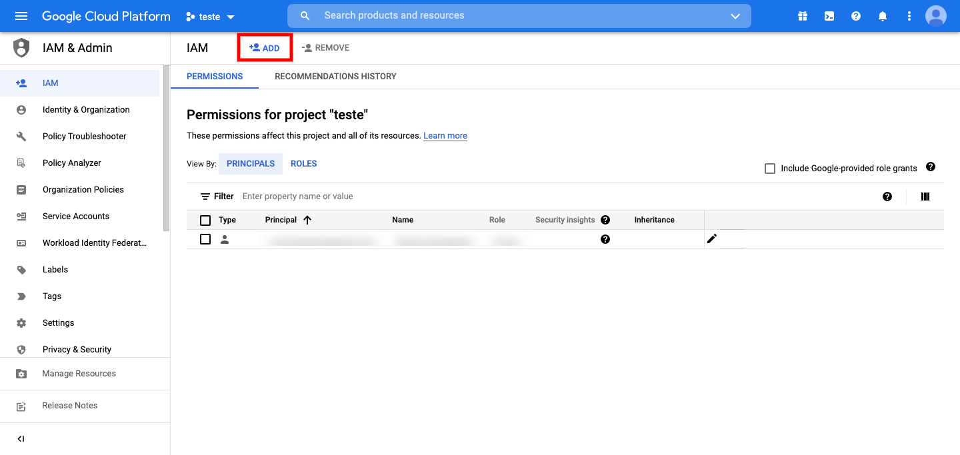Viewport: 960px width, 455px height.
Task: View by Principals
Action: [251, 164]
